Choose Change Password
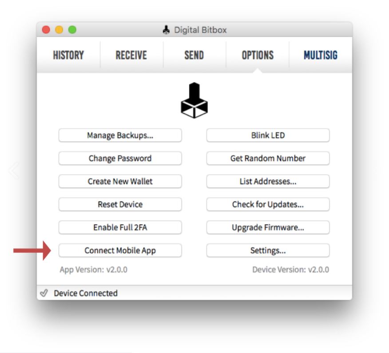The height and width of the screenshot is (353, 389). [120, 158]
